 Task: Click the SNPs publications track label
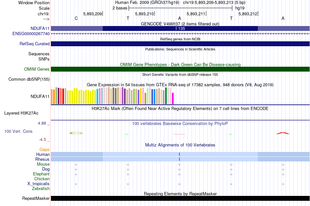coord(44,59)
